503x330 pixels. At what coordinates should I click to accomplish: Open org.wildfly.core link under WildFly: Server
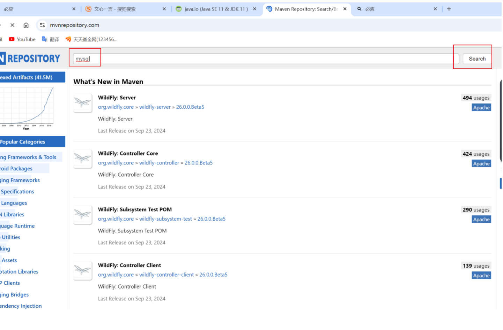click(116, 107)
